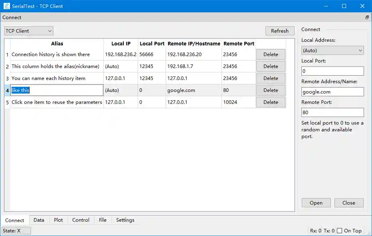Delete the google.com history entry

tap(271, 90)
